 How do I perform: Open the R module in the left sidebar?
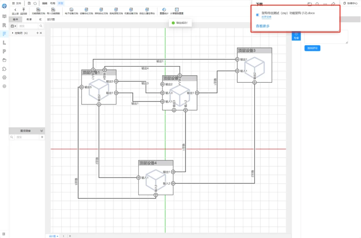4,25
